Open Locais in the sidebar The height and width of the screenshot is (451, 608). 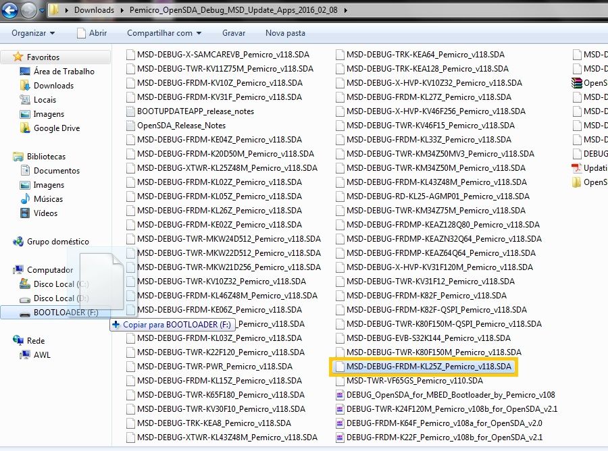click(x=45, y=100)
